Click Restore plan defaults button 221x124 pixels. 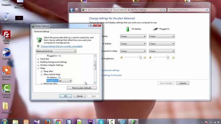pyautogui.click(x=82, y=88)
